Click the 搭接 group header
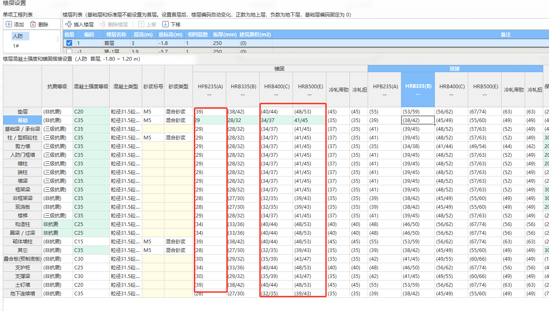This screenshot has width=549, height=311. point(455,68)
